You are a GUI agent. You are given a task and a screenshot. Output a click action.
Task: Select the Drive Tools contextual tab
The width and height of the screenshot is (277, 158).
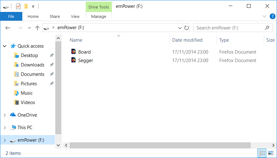[x=99, y=7]
